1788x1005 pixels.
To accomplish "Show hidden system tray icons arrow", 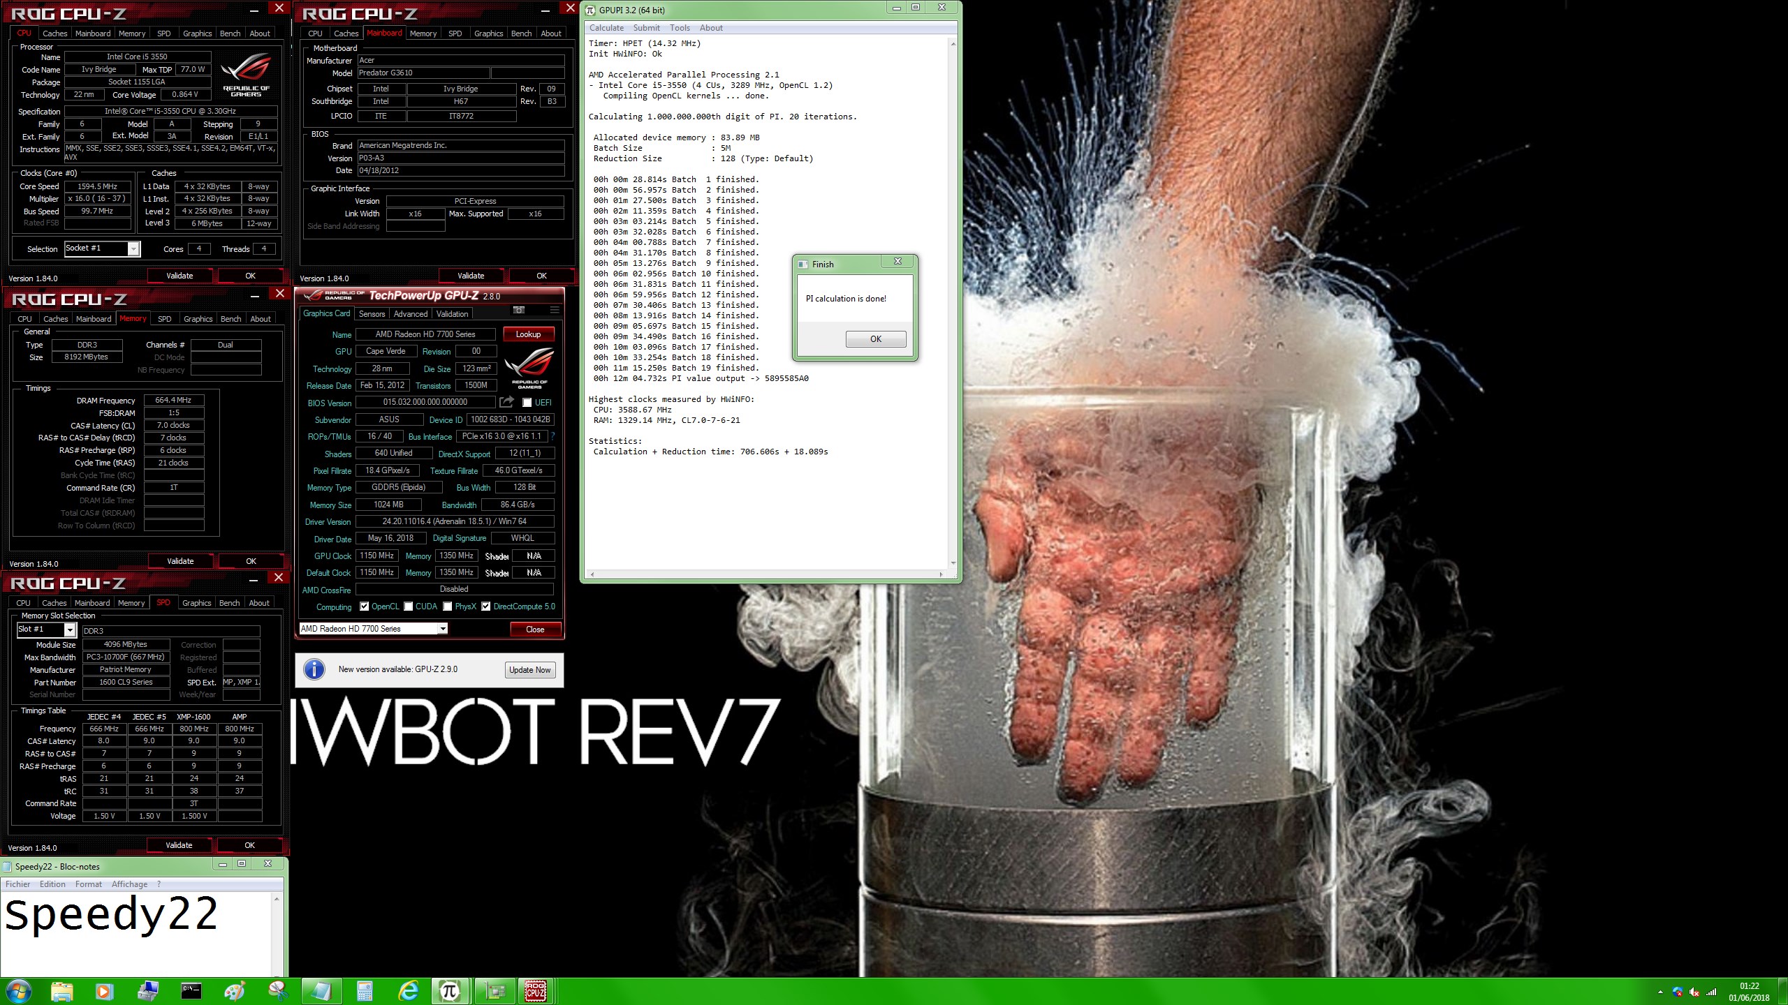I will coord(1660,992).
